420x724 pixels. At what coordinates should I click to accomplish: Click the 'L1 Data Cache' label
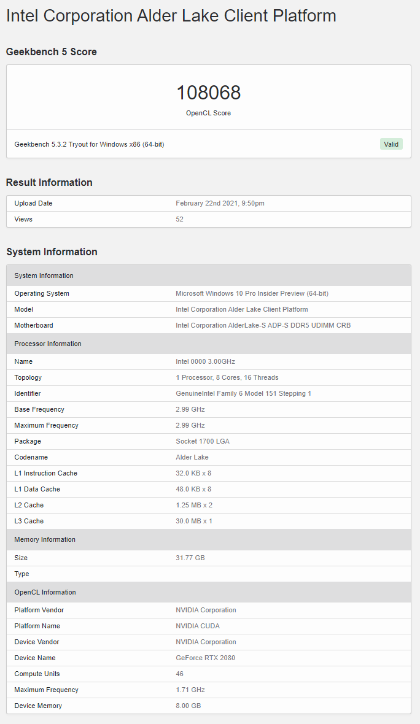[x=37, y=489]
